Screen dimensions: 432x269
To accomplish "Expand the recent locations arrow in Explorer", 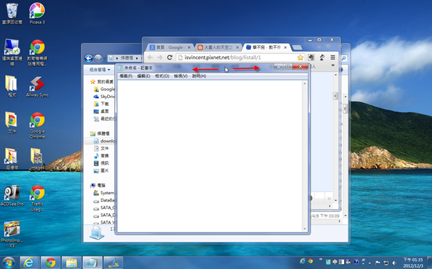I will click(x=105, y=58).
